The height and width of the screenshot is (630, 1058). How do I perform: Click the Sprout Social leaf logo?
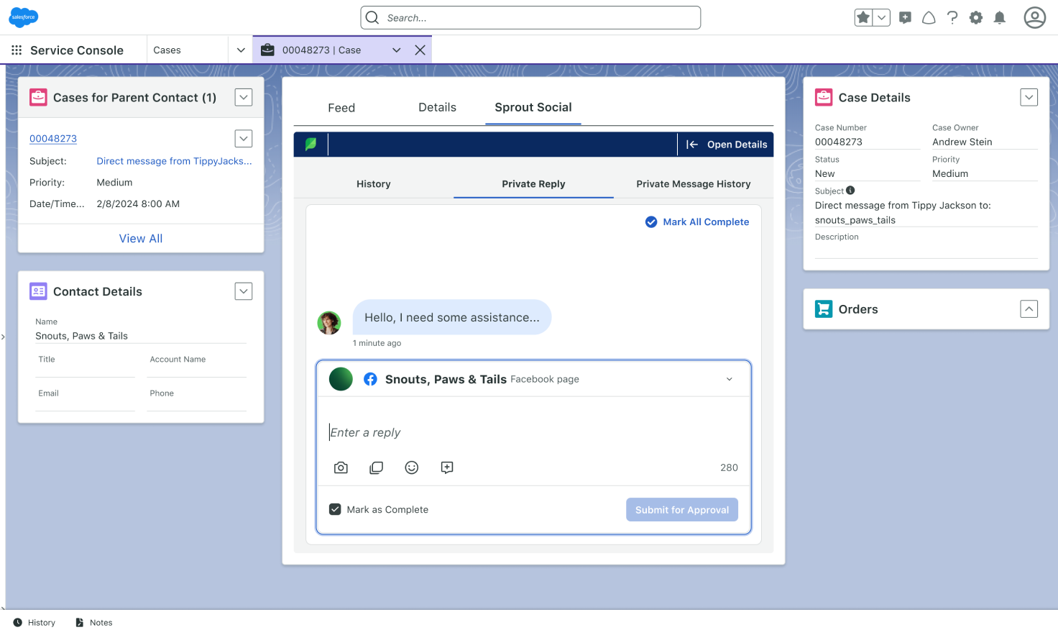310,144
